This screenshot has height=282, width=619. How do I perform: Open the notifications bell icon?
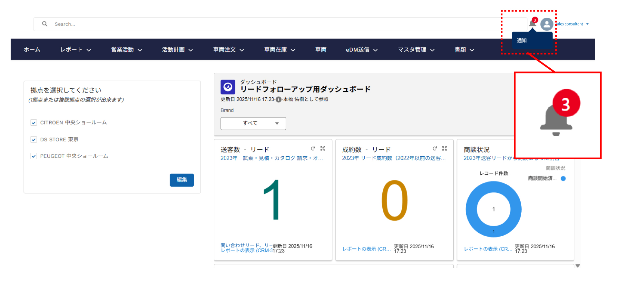point(532,24)
